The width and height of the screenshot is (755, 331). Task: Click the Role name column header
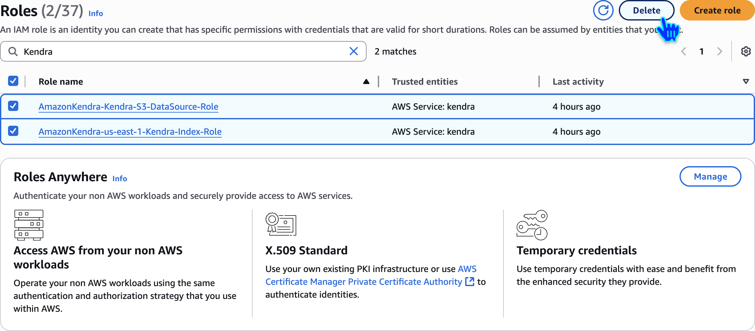coord(61,81)
